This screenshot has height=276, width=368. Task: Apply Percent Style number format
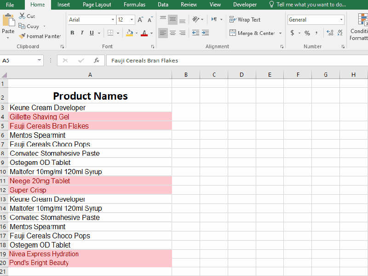tap(307, 32)
